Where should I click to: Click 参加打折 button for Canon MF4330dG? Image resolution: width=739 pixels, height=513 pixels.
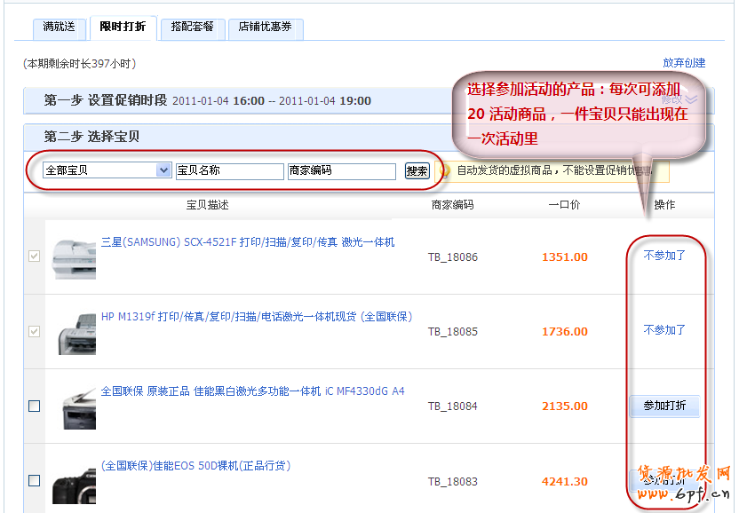click(x=664, y=406)
